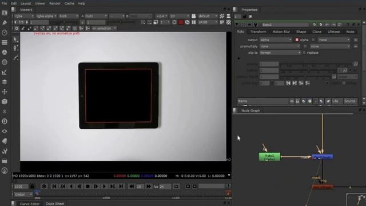Open the Merge nodes layers icon
Image resolution: width=366 pixels, height=206 pixels.
click(5, 82)
